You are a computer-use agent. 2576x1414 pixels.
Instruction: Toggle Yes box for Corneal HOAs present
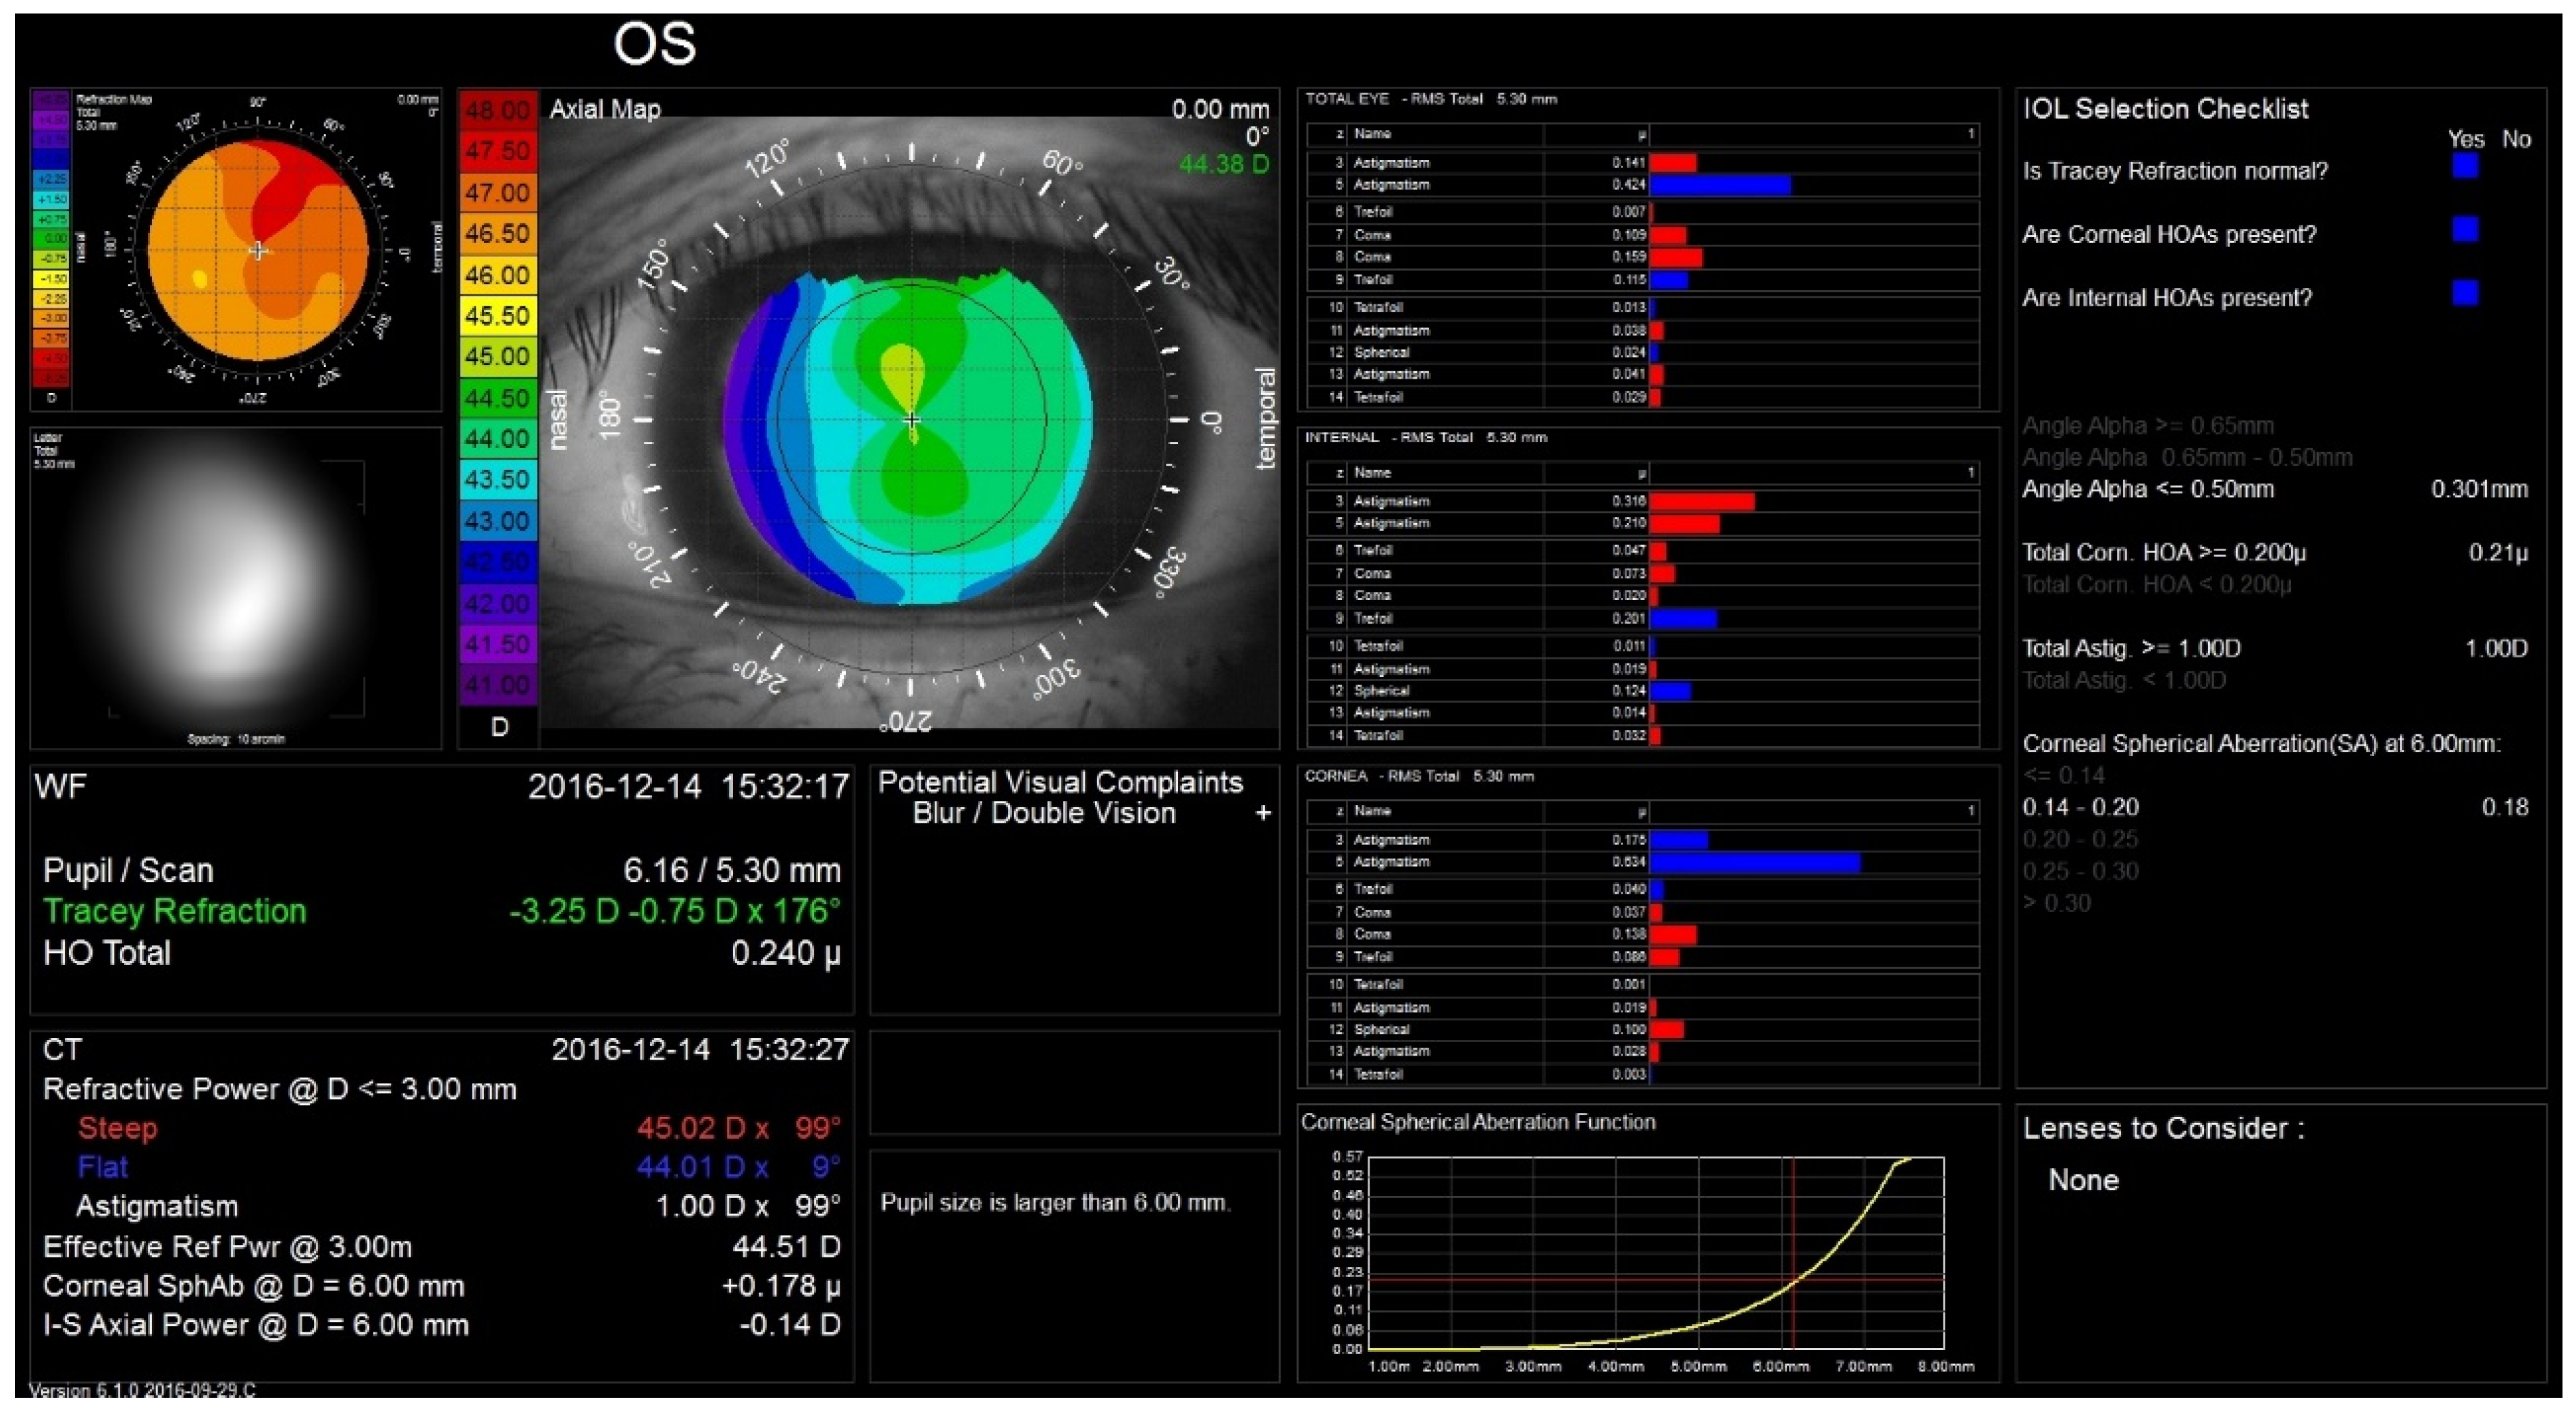click(2465, 230)
